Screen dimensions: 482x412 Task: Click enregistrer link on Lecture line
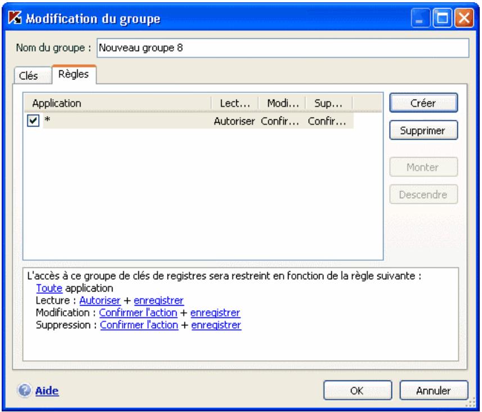click(x=159, y=301)
